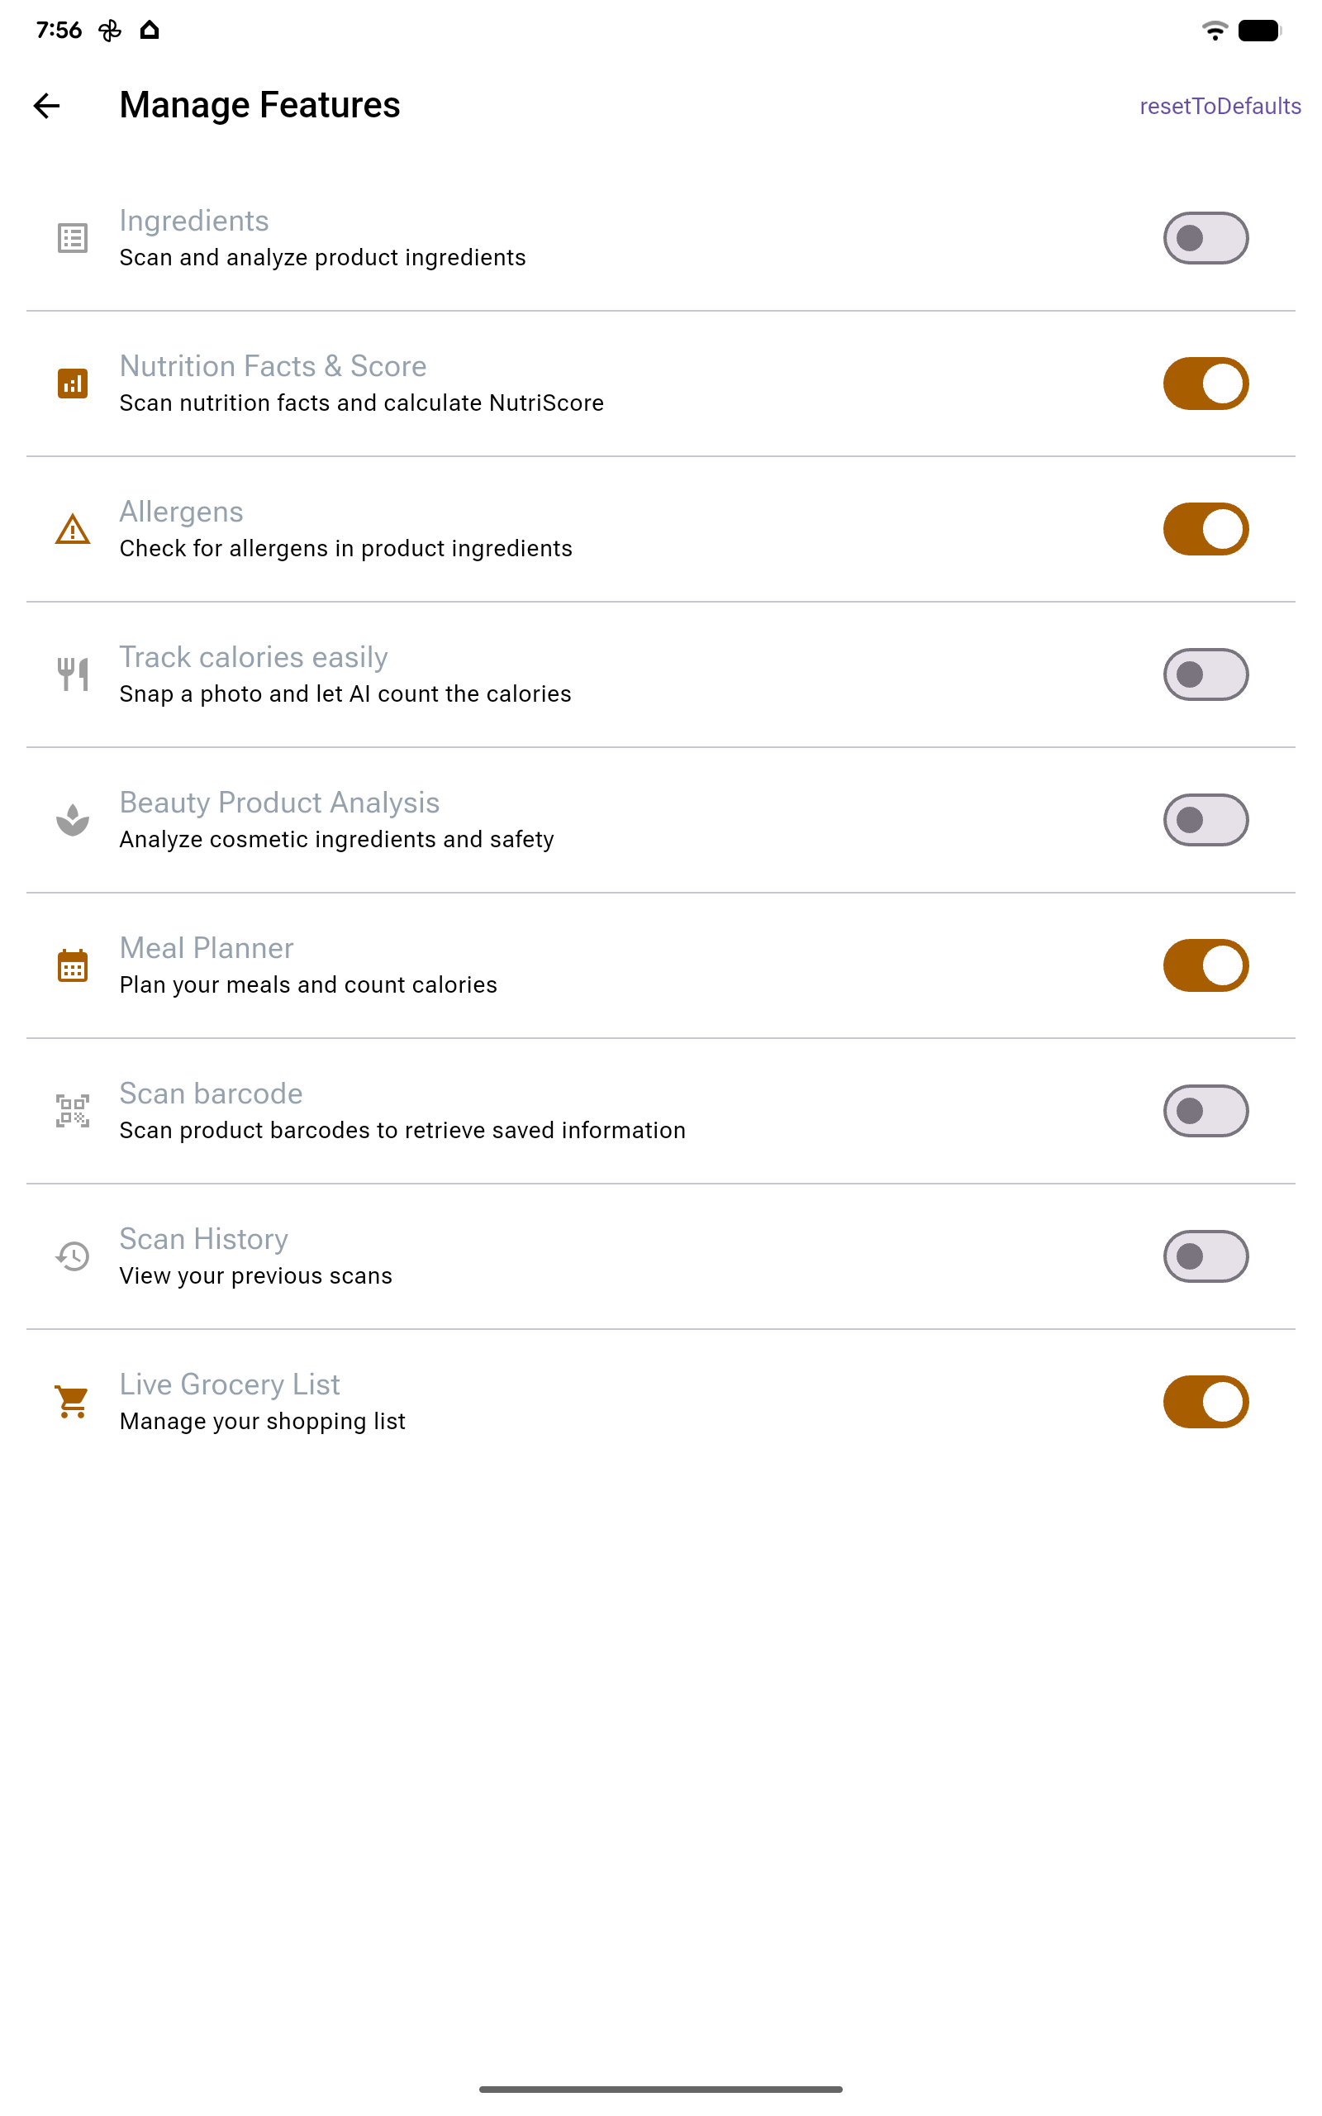Image resolution: width=1322 pixels, height=2116 pixels.
Task: Turn on Scan History
Action: click(1206, 1256)
